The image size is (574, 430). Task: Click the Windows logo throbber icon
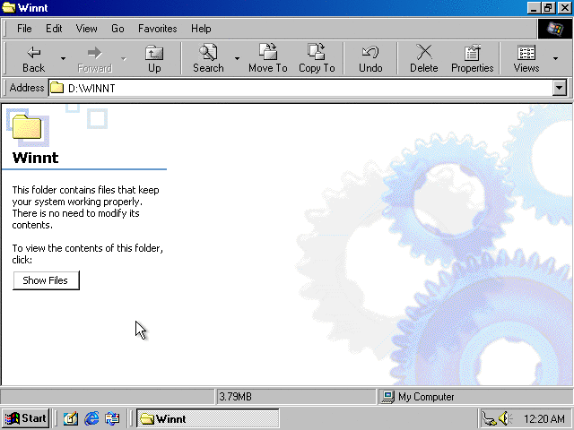[x=554, y=29]
